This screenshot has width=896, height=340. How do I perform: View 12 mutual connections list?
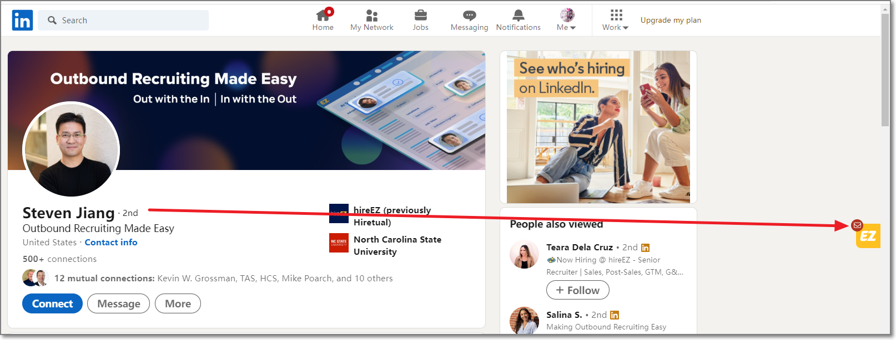[223, 279]
